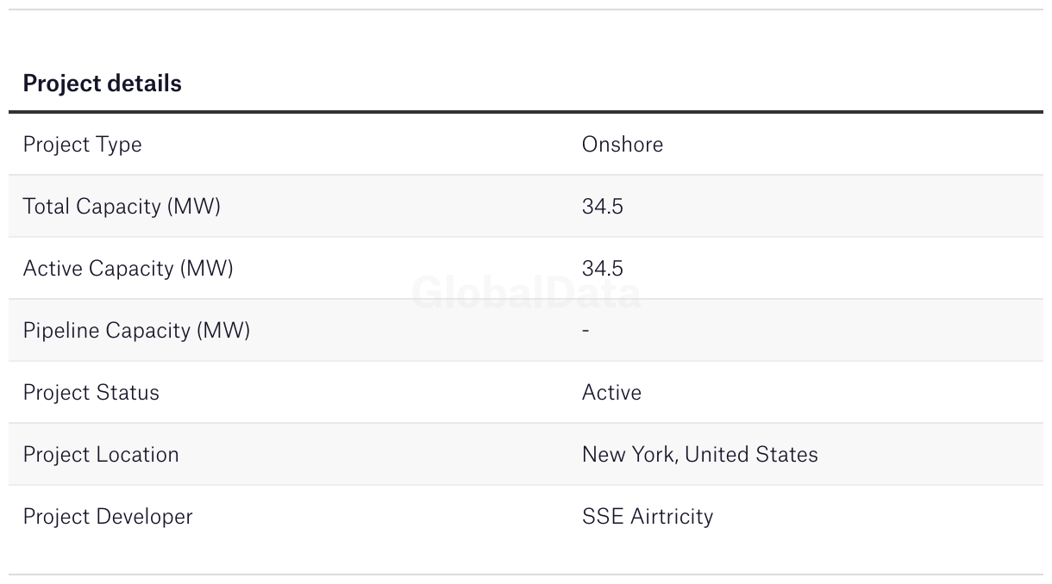1052x584 pixels.
Task: Select the Active Capacity (MW) label
Action: point(128,269)
